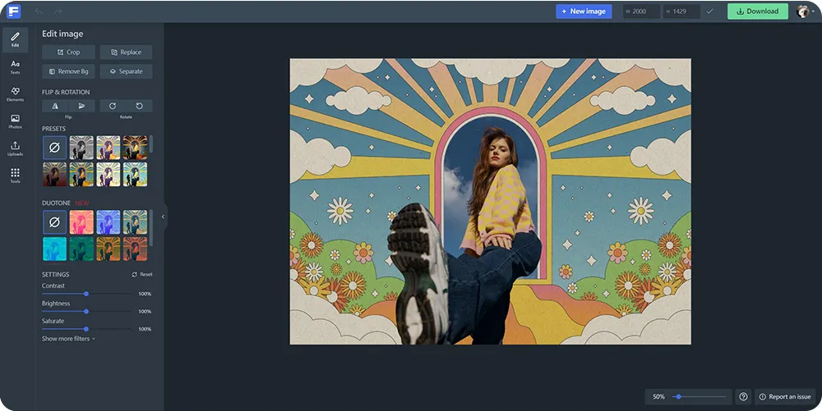Apply the grayscale preset thumbnail
Screen dimensions: 822x411
(x=81, y=148)
